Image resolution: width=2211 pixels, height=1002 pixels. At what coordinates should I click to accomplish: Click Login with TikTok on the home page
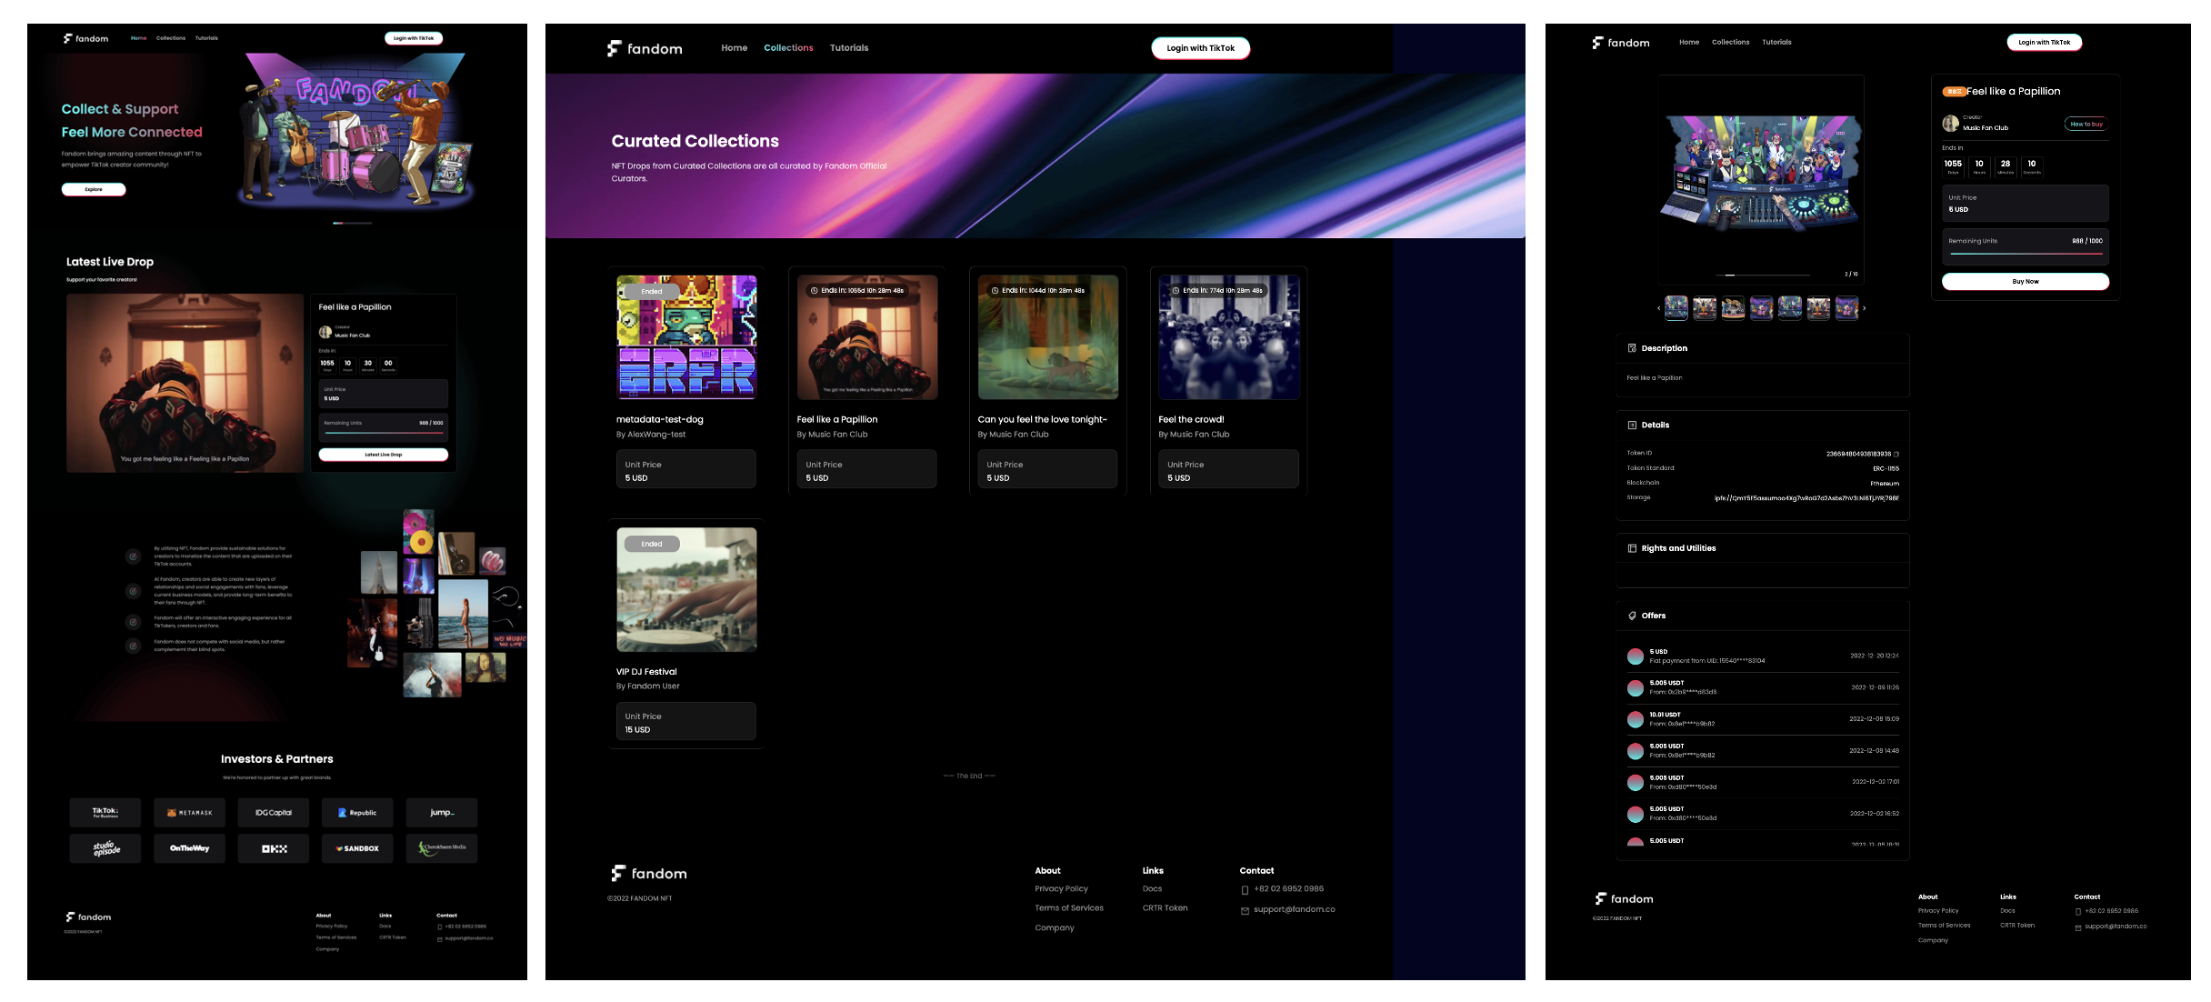414,38
